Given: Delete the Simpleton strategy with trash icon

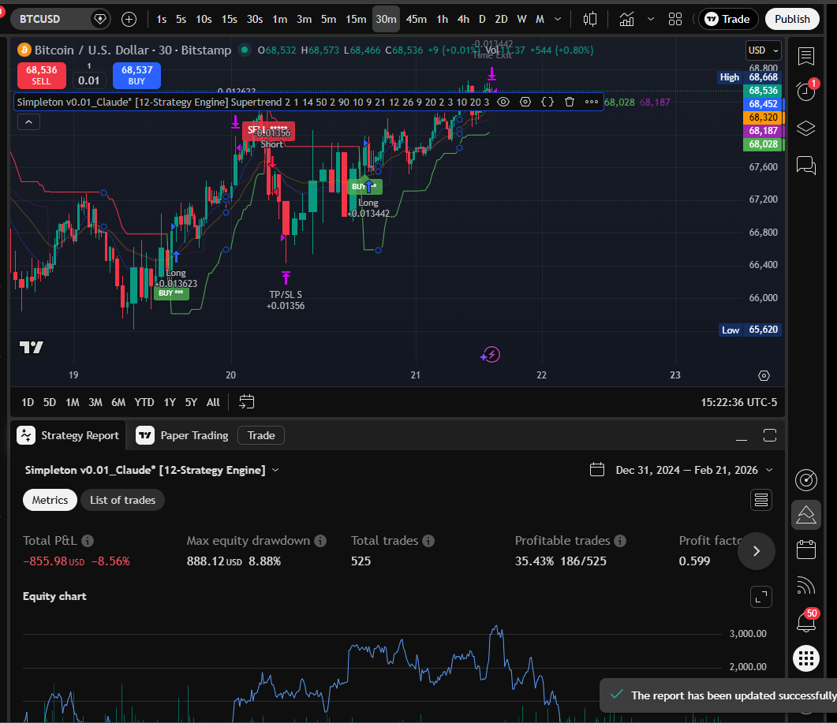Looking at the screenshot, I should pyautogui.click(x=569, y=102).
